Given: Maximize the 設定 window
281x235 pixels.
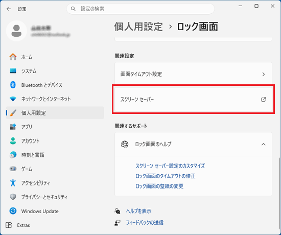Looking at the screenshot, I should pos(256,6).
